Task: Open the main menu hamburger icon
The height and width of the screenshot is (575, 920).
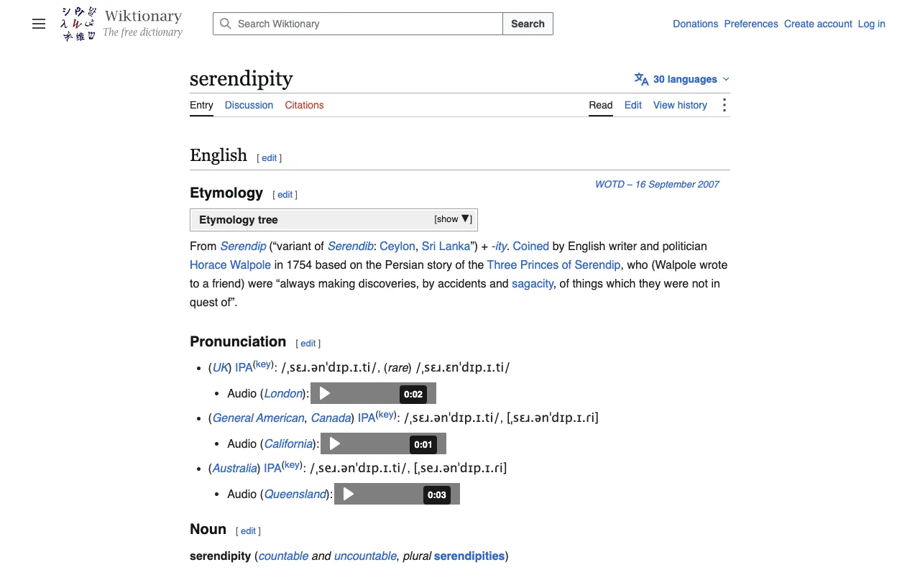Action: click(x=39, y=24)
